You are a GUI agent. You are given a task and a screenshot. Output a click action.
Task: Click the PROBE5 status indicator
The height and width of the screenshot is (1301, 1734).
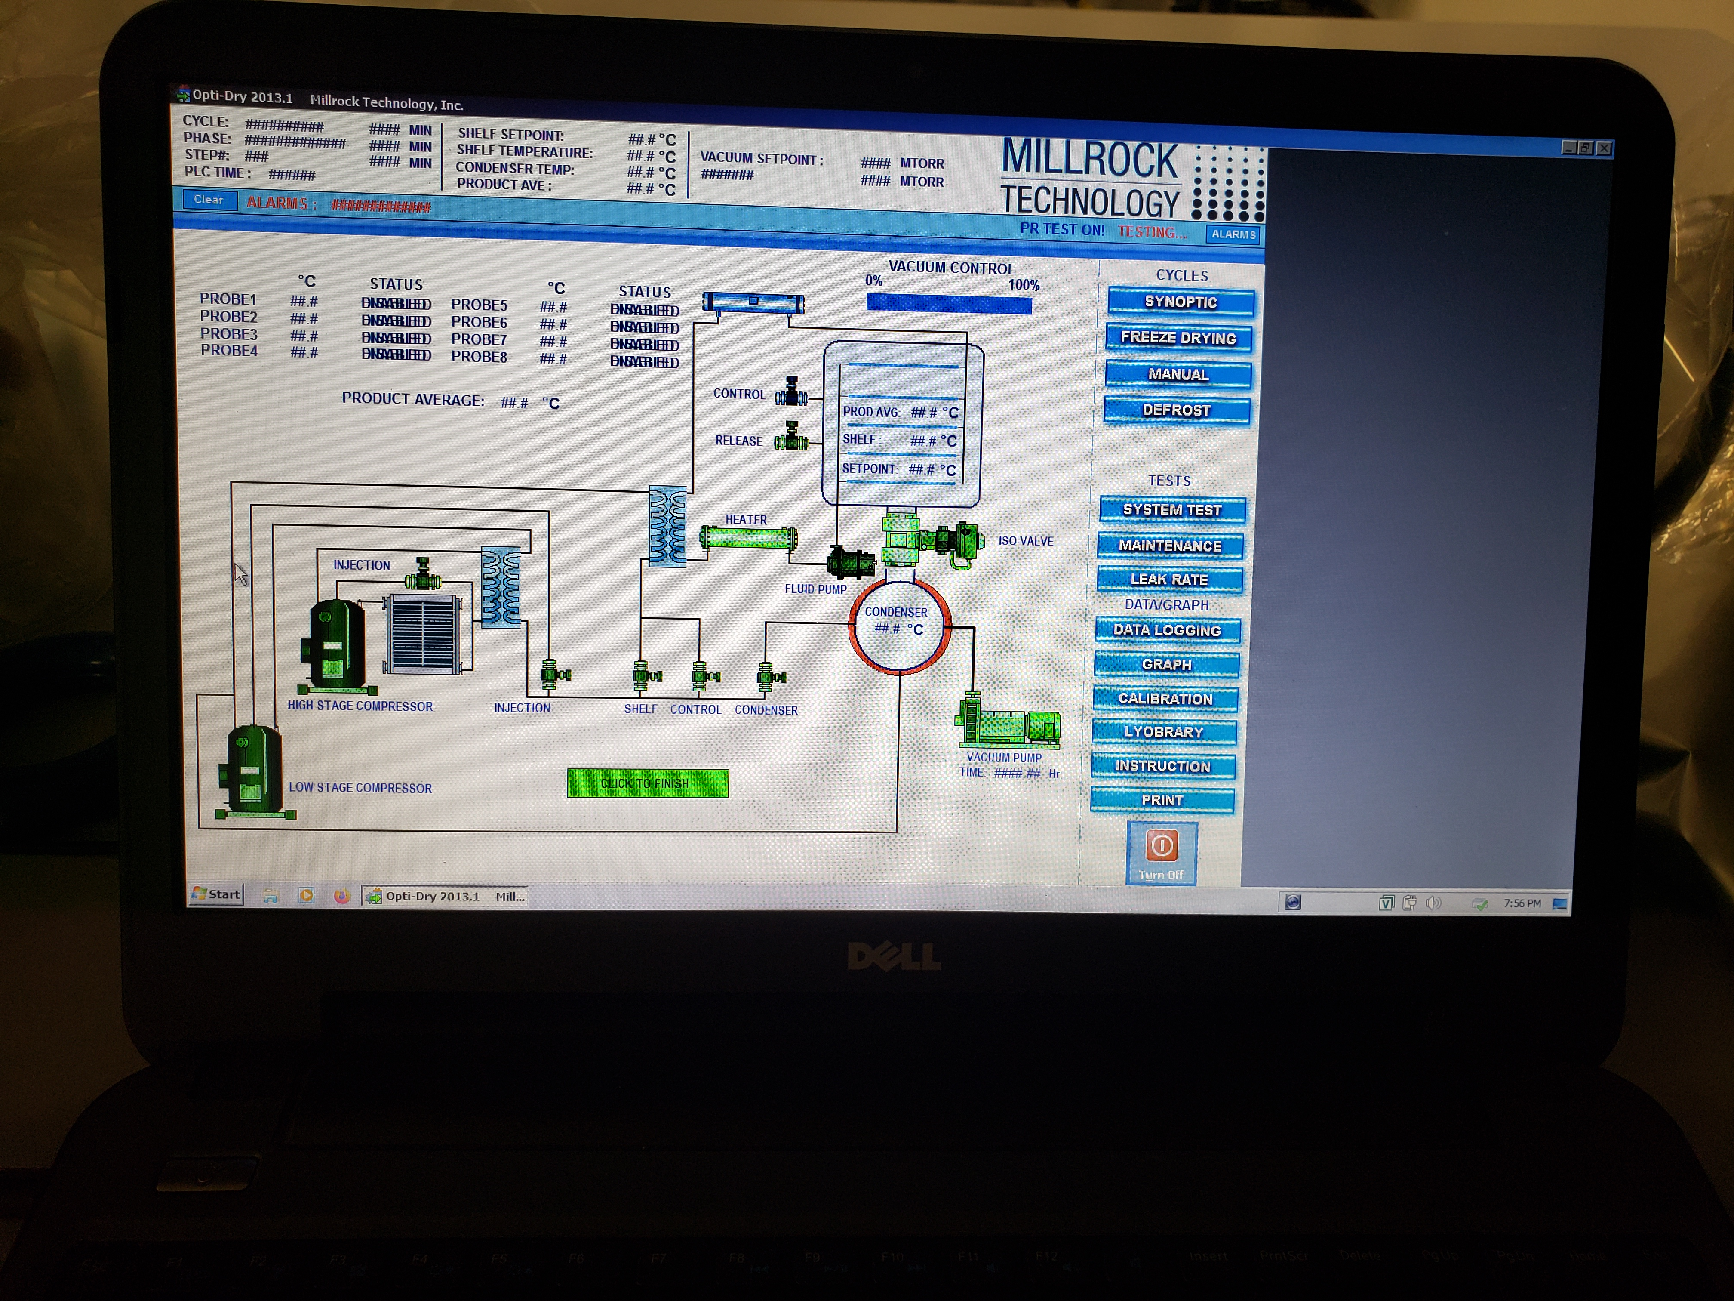644,311
